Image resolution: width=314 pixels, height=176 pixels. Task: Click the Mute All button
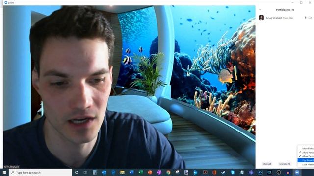[x=267, y=164]
